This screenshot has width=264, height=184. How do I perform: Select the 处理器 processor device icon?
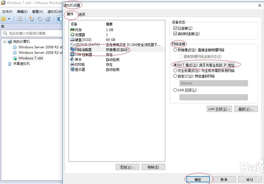72,35
